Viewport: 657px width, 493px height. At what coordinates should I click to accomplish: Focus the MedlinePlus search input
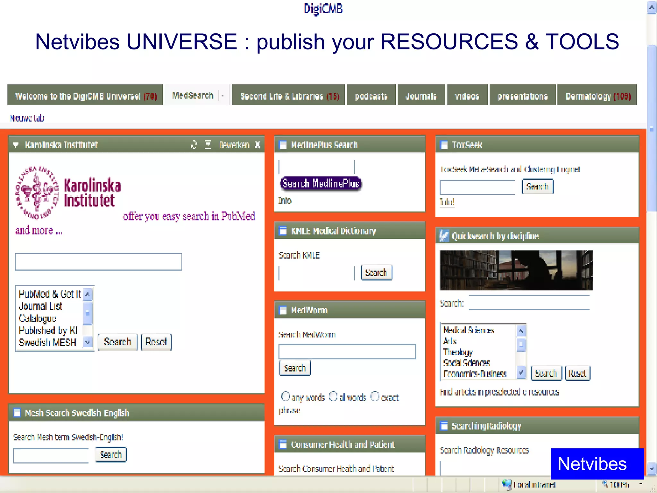click(x=317, y=167)
